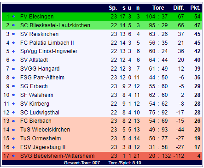
Task: Click the blue dot beside SC Ludwigsthal
Action: [13, 113]
